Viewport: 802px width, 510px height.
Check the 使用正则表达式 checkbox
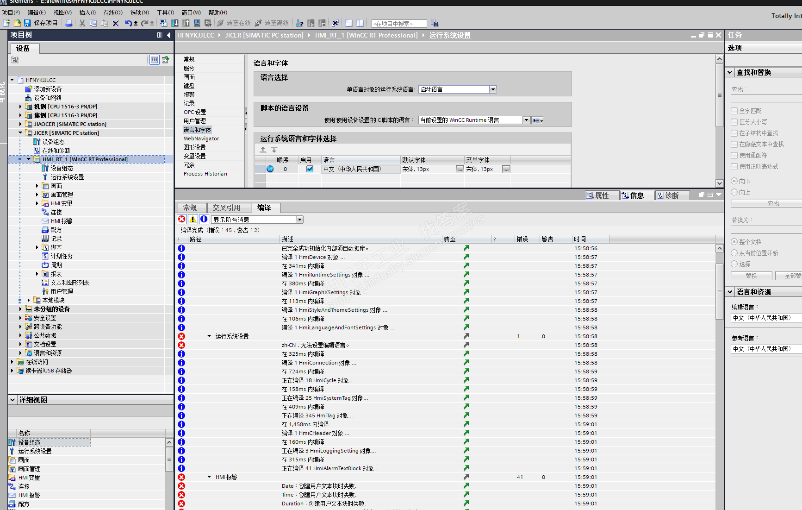(734, 166)
